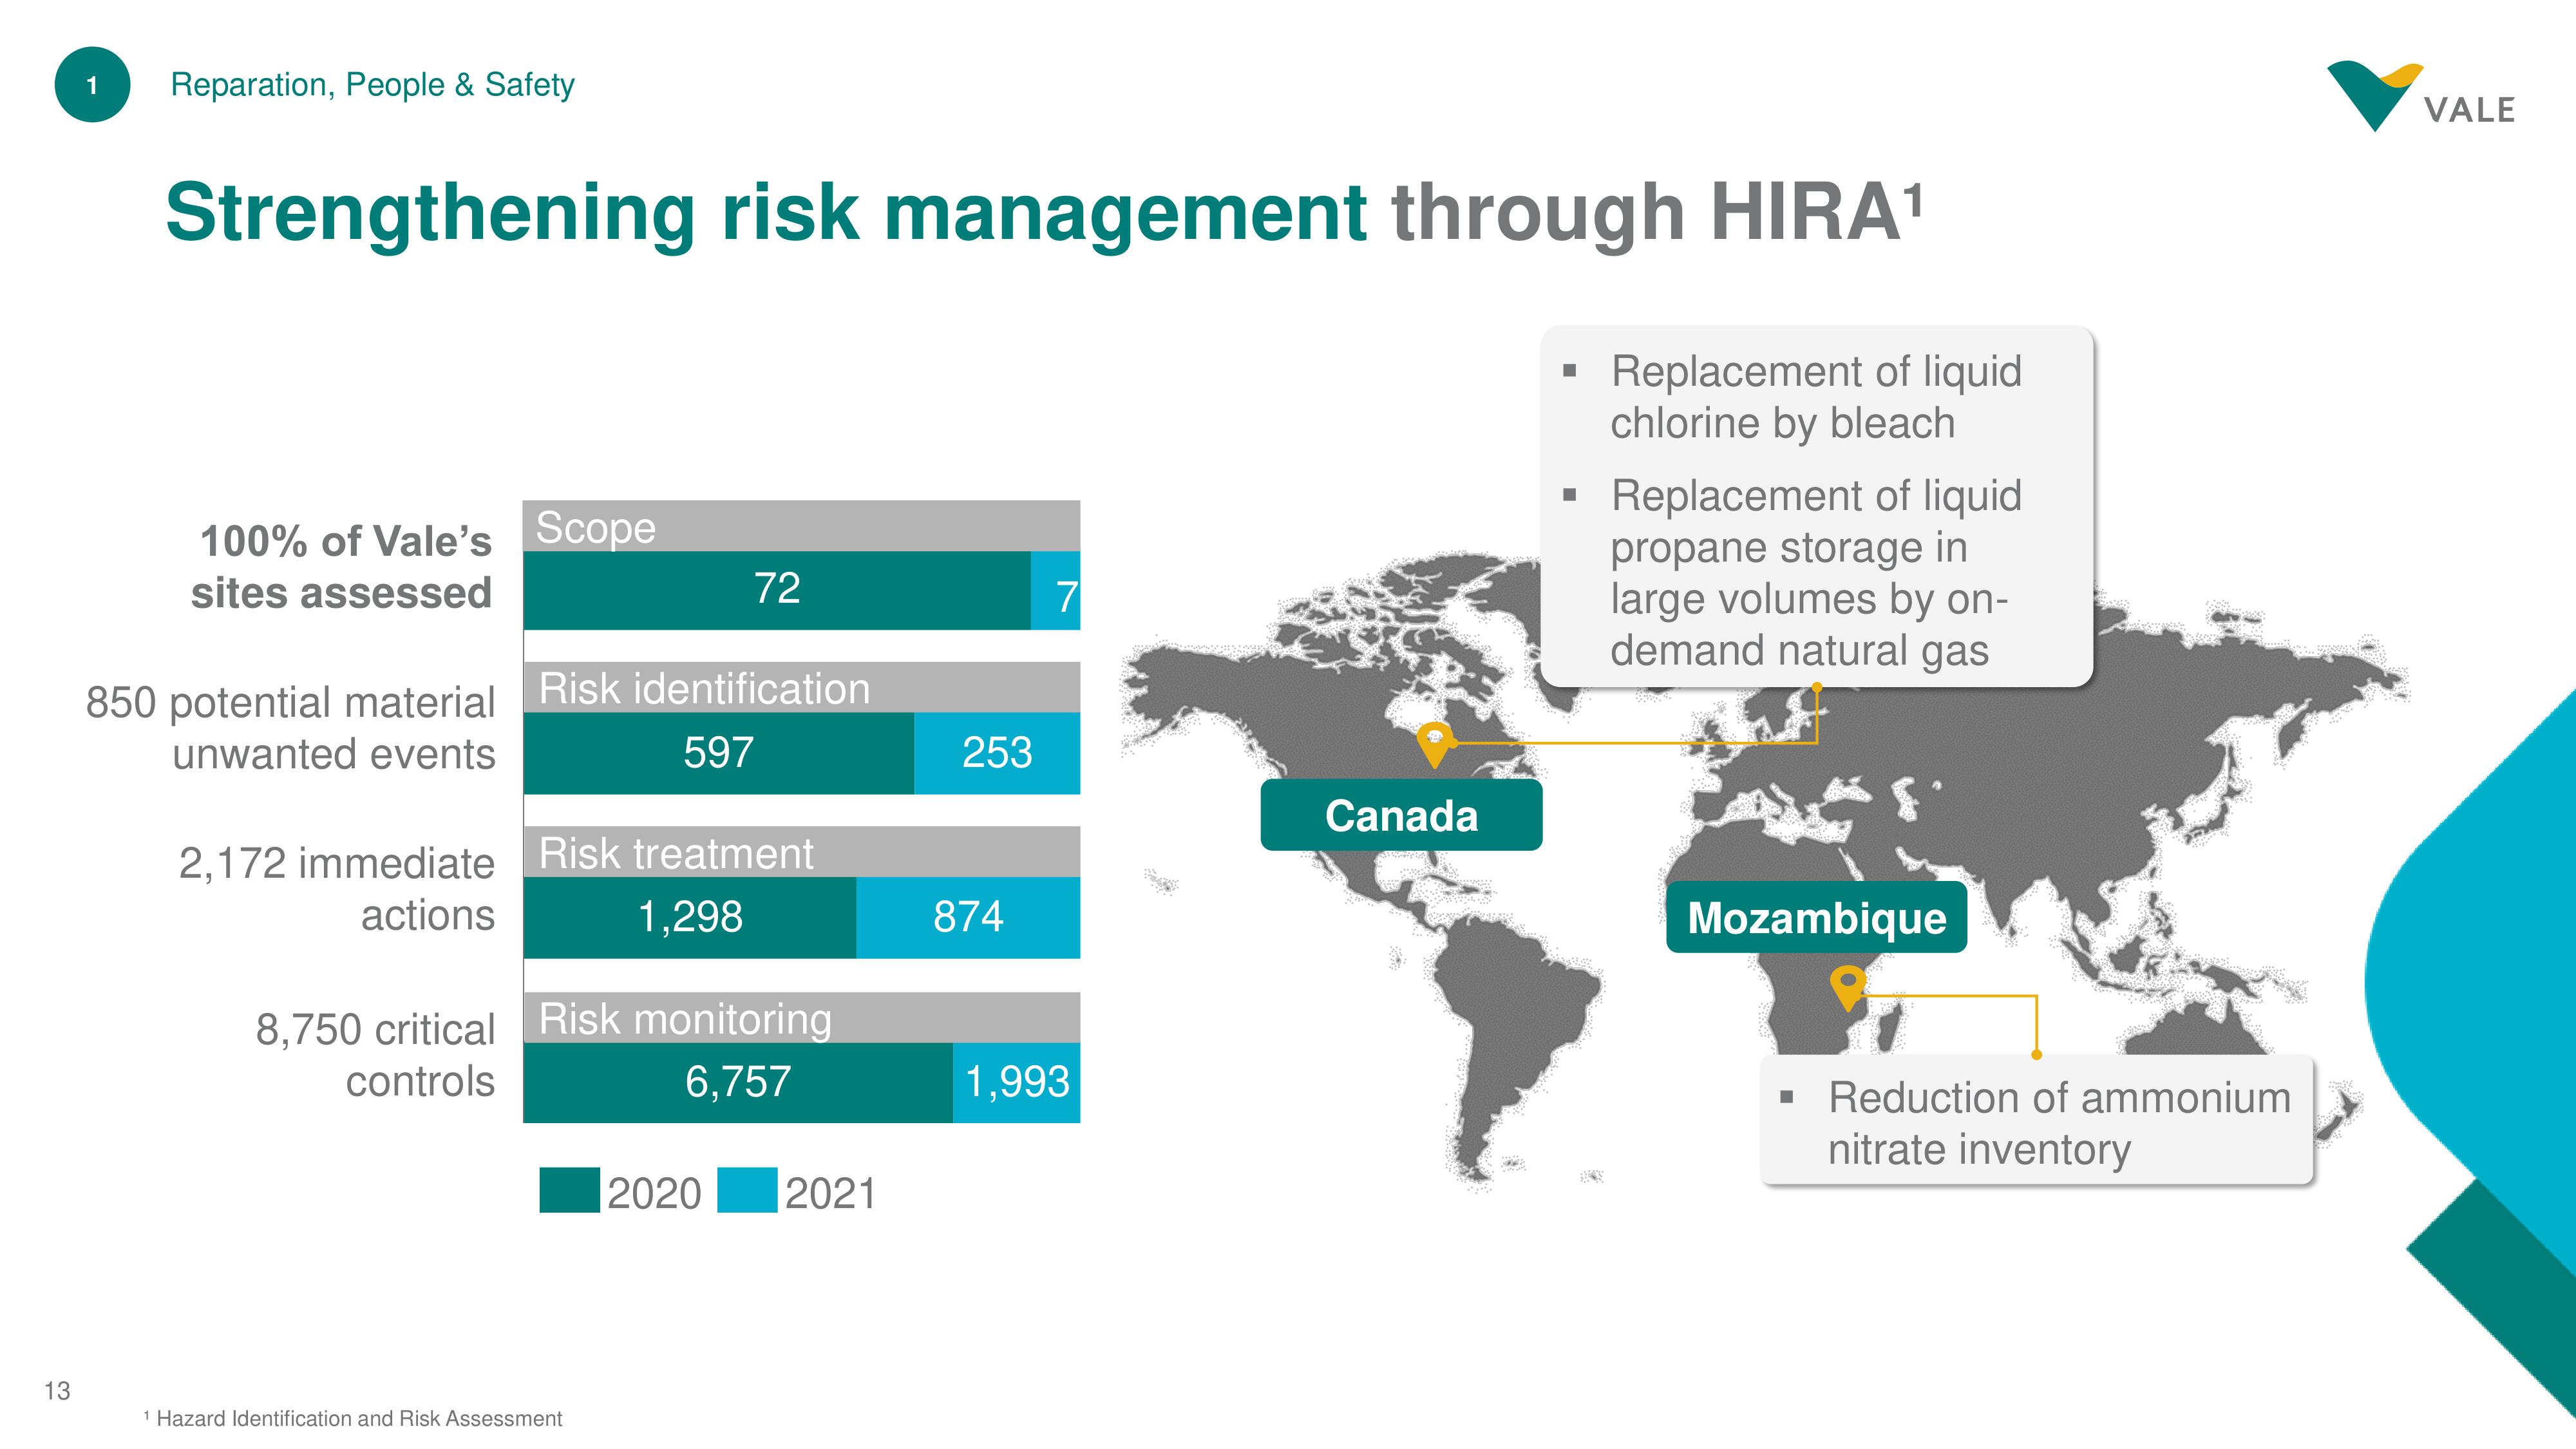This screenshot has width=2576, height=1449.
Task: Click the '2021' legend label
Action: (x=831, y=1193)
